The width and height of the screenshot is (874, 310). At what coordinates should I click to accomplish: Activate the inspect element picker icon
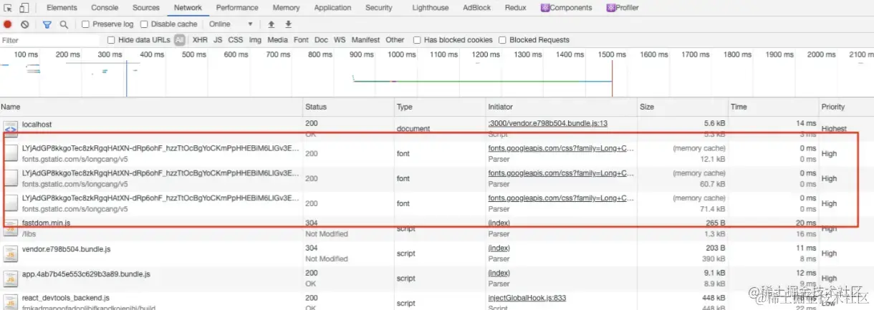tap(8, 8)
